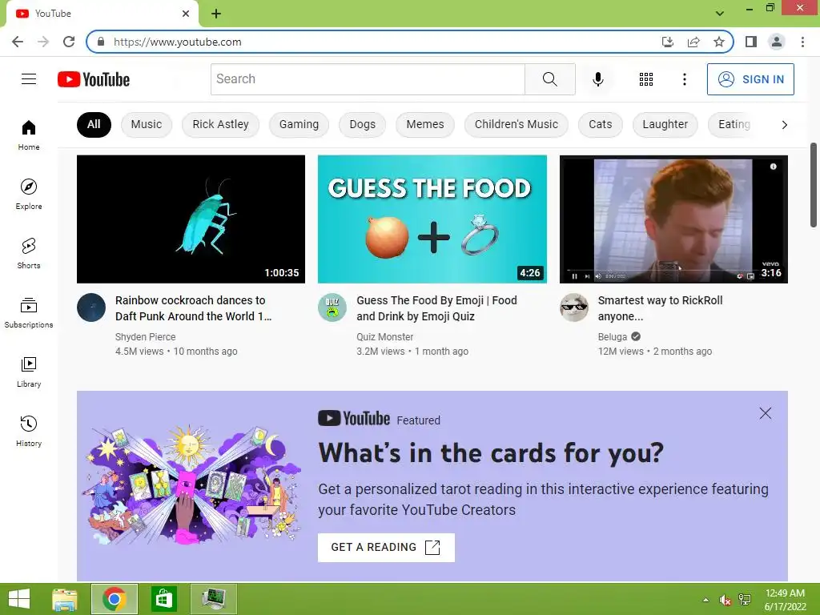Viewport: 820px width, 615px height.
Task: Select the Children's Music chip
Action: [517, 124]
